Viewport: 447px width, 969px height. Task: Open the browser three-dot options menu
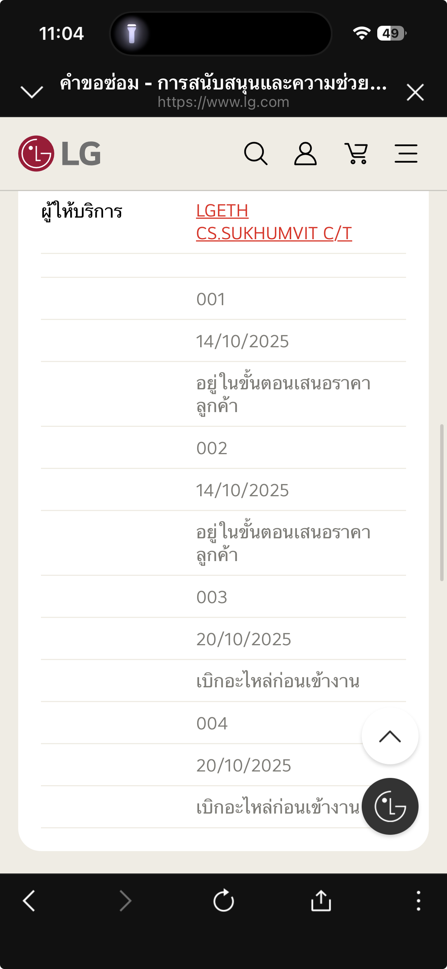pyautogui.click(x=419, y=901)
